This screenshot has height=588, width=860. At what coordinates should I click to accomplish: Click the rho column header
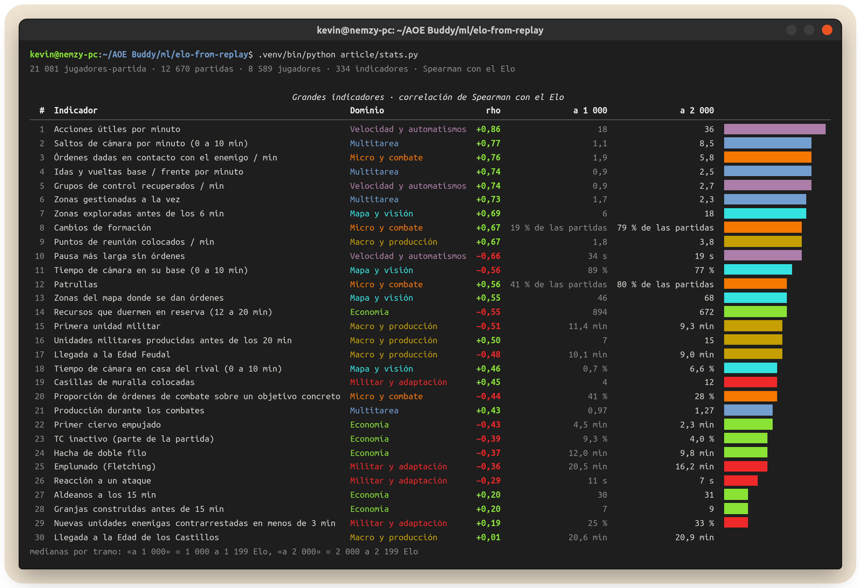point(493,110)
